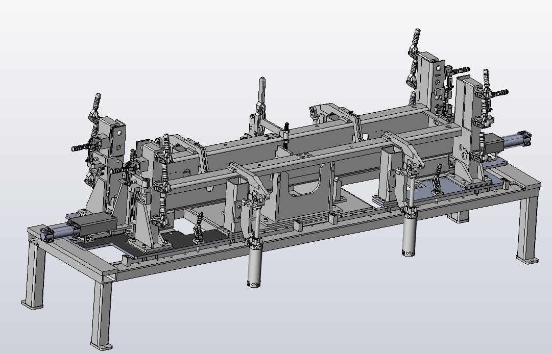This screenshot has height=354, width=552.
Task: Pick the small toggle clamp on right base plate
Action: click(x=437, y=179)
